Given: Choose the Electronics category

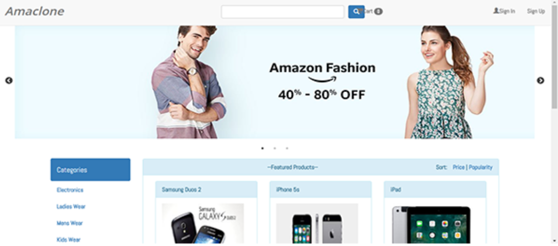Looking at the screenshot, I should (x=70, y=190).
